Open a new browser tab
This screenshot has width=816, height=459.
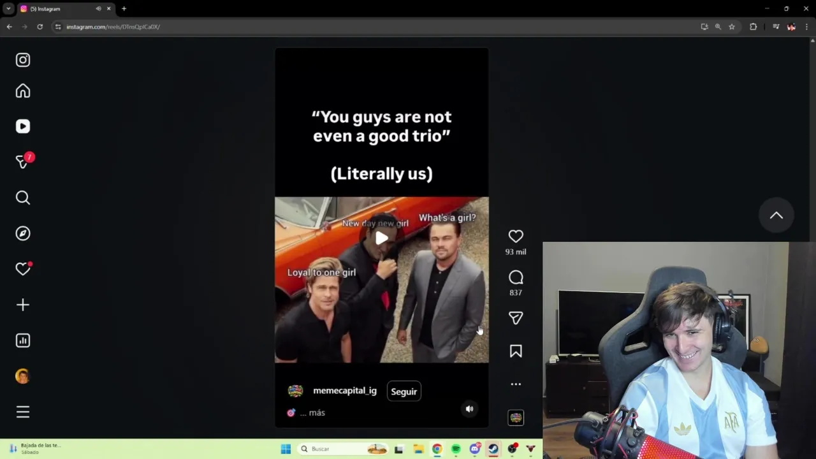pyautogui.click(x=124, y=9)
